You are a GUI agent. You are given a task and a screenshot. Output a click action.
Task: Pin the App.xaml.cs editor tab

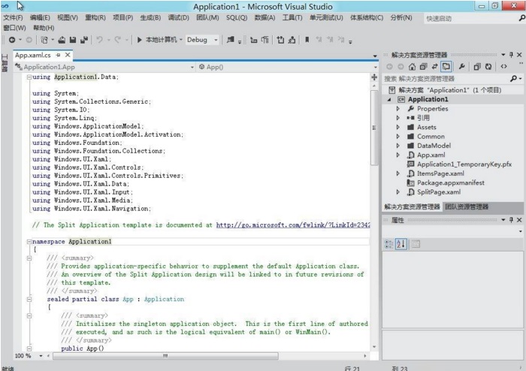(58, 56)
